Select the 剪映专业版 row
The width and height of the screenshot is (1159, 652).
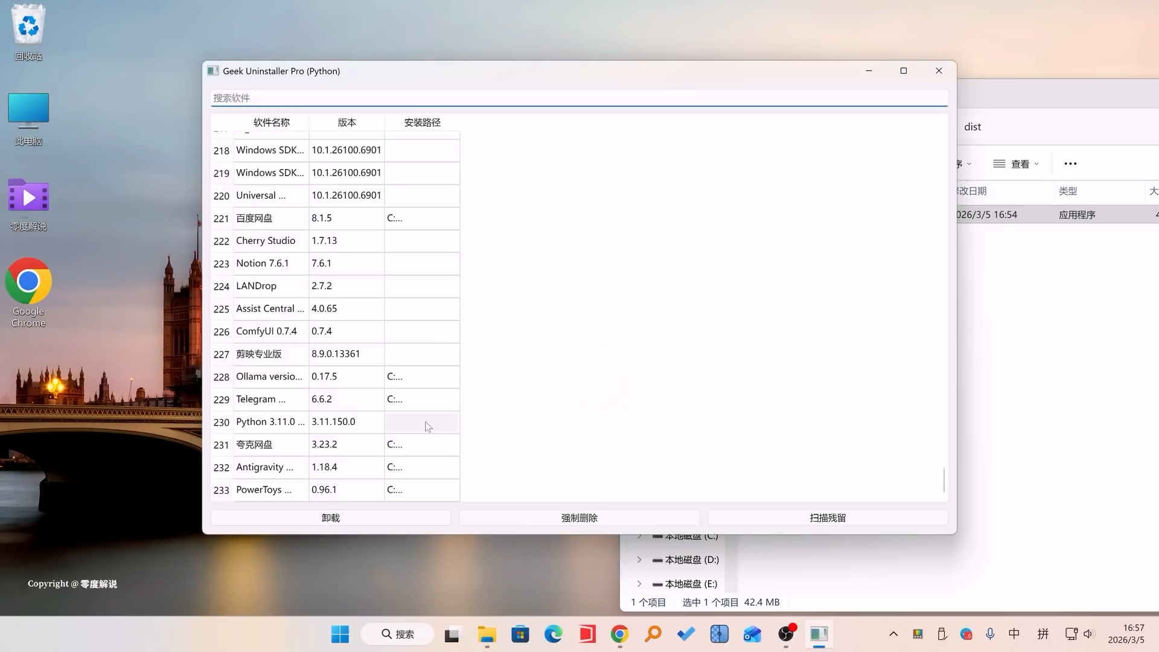pos(335,354)
